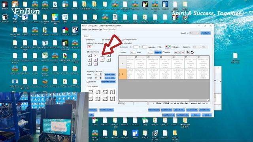253x142 pixels.
Task: Click the star icon beside Red dropdown
Action: pos(183,52)
